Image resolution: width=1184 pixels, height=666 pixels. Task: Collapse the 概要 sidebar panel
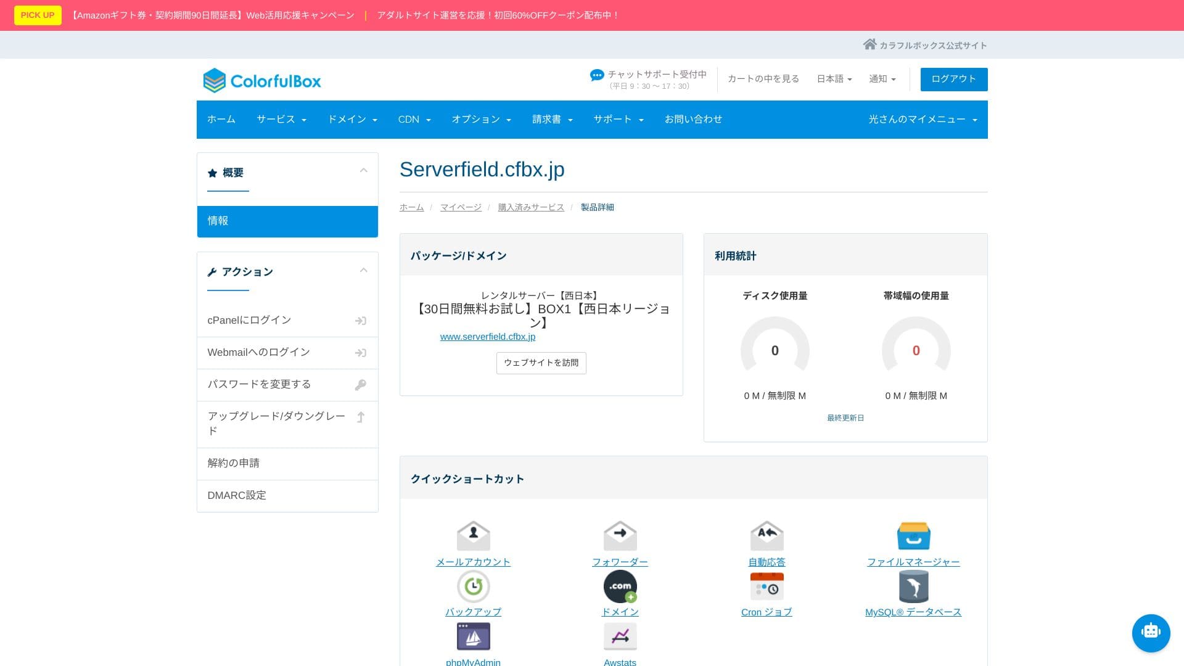coord(363,171)
